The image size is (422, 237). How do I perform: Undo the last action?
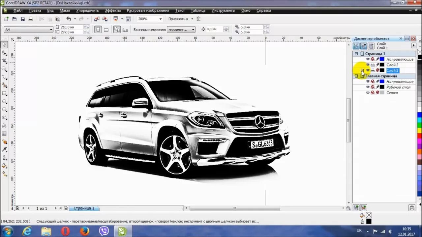tap(69, 19)
